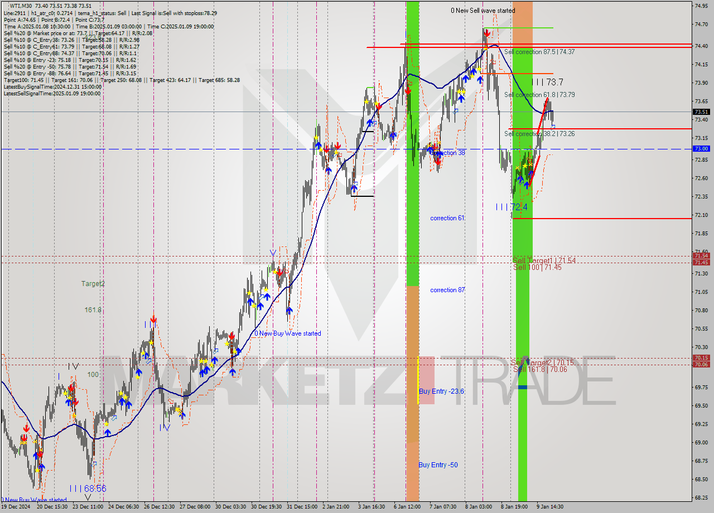Click the 'correction 61' blue label

tap(447, 218)
